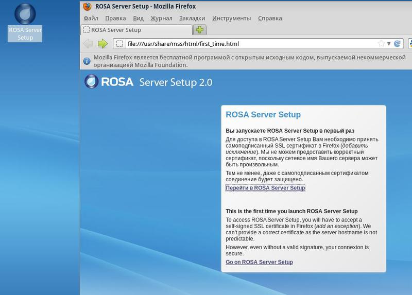Screen dimensions: 412x295
Task: Reload the page with the refresh icon
Action: (x=397, y=44)
